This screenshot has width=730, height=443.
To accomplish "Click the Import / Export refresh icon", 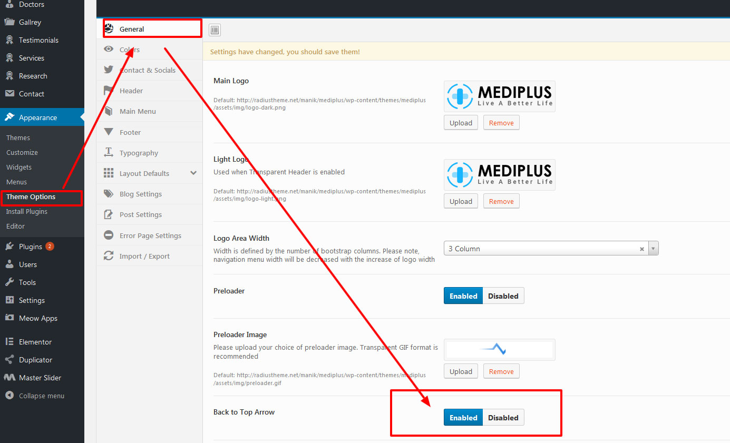I will point(109,256).
